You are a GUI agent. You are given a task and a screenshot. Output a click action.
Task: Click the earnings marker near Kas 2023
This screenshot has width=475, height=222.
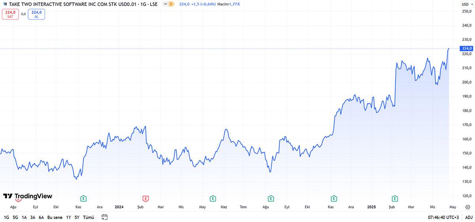pyautogui.click(x=84, y=198)
